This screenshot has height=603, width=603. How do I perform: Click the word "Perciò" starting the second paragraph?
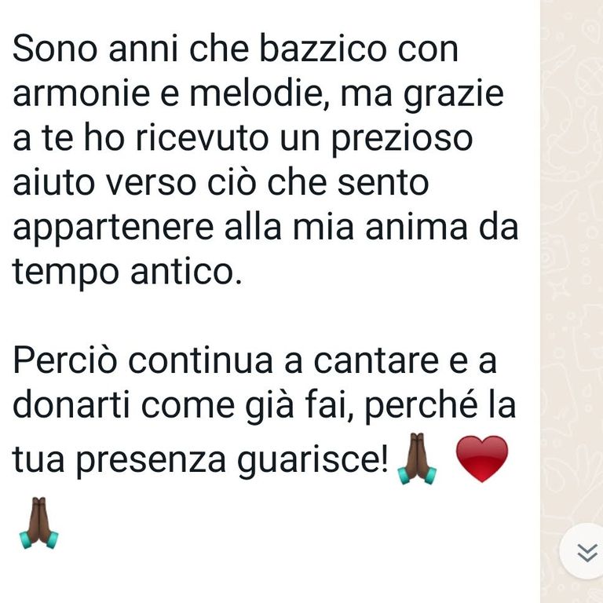pos(65,360)
